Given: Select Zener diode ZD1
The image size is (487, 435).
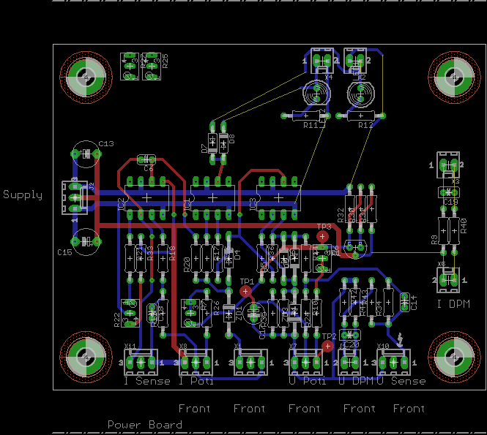Looking at the screenshot, I should (229, 313).
